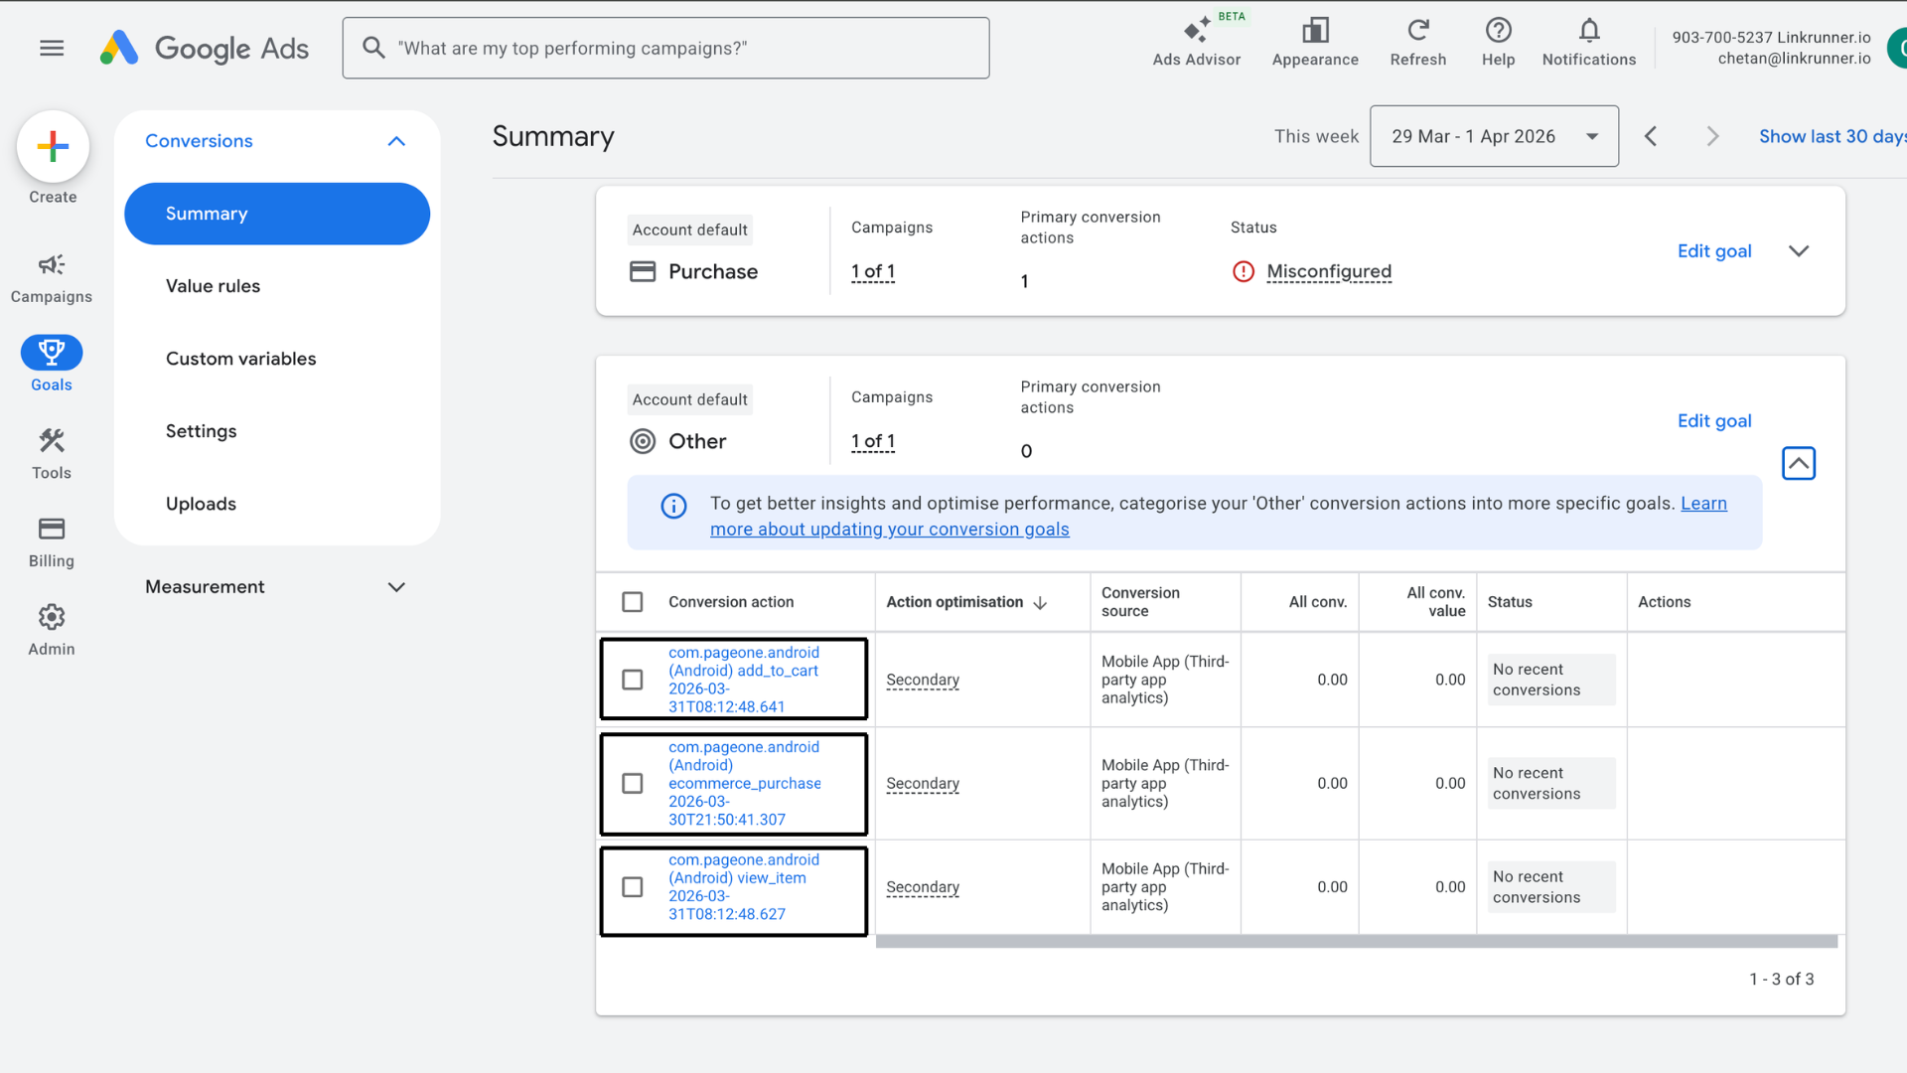Click the All conv. value header
This screenshot has height=1073, width=1907.
point(1434,602)
